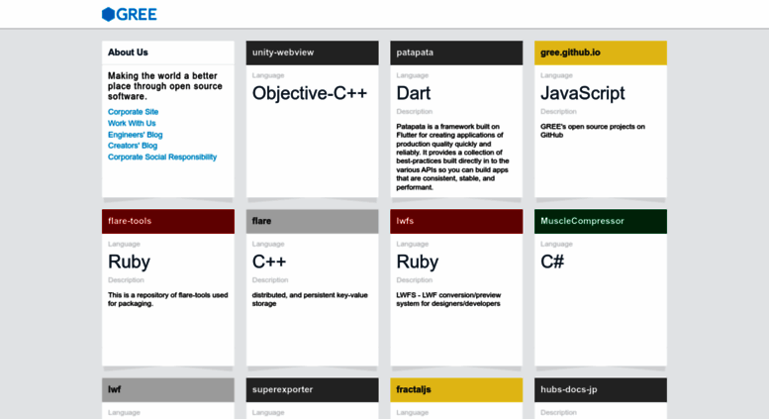The height and width of the screenshot is (419, 769).
Task: Click the About Us heading
Action: click(x=128, y=52)
